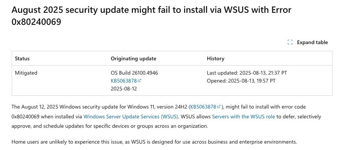Click the 2025-08-12 date in the table
343x150 pixels.
(x=124, y=89)
